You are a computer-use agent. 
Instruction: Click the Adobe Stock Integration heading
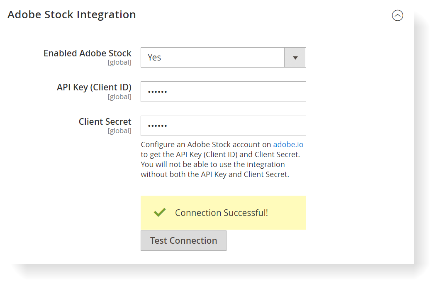(x=72, y=15)
